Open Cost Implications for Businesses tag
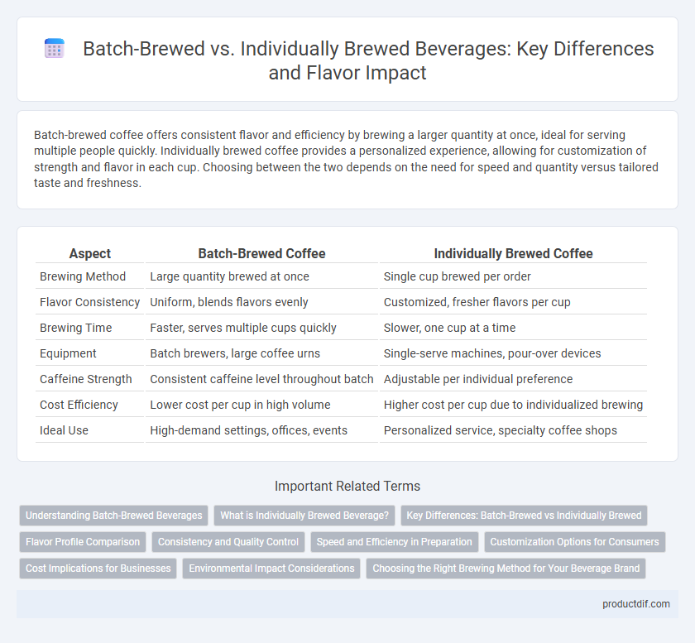695x643 pixels. tap(98, 569)
